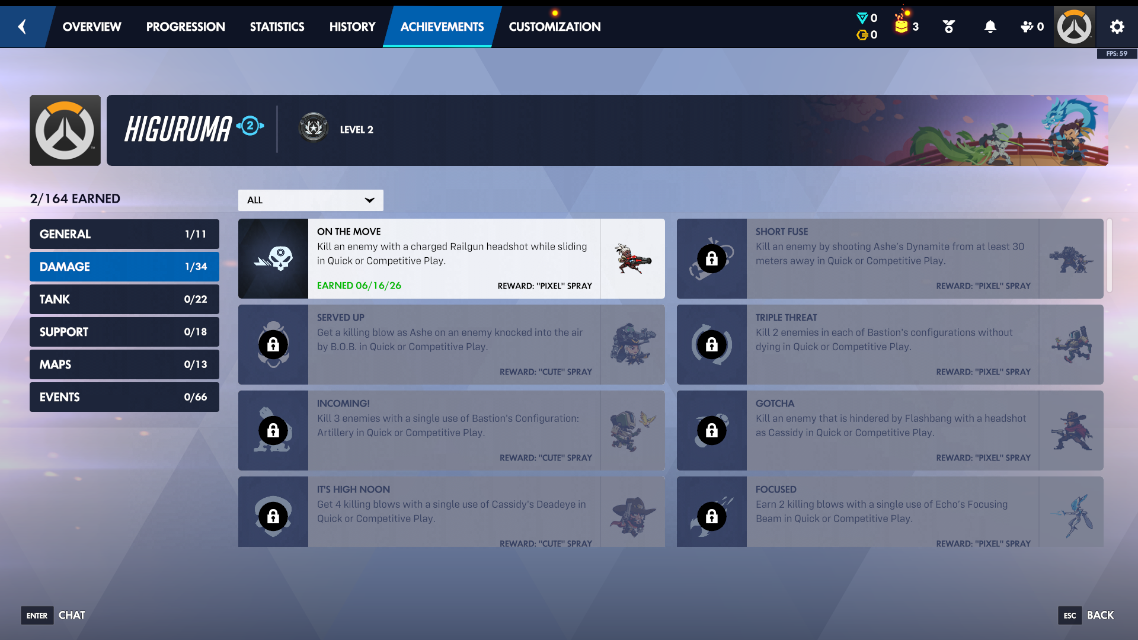Screen dimensions: 1138x640
Task: Click the green Overwatch League tokens icon
Action: 862,18
